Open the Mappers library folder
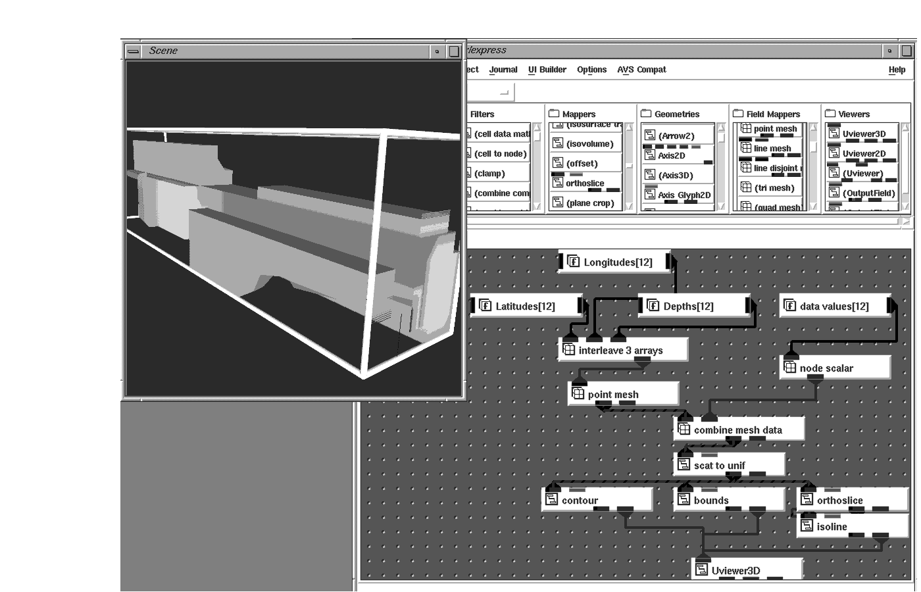921x592 pixels. coord(554,114)
